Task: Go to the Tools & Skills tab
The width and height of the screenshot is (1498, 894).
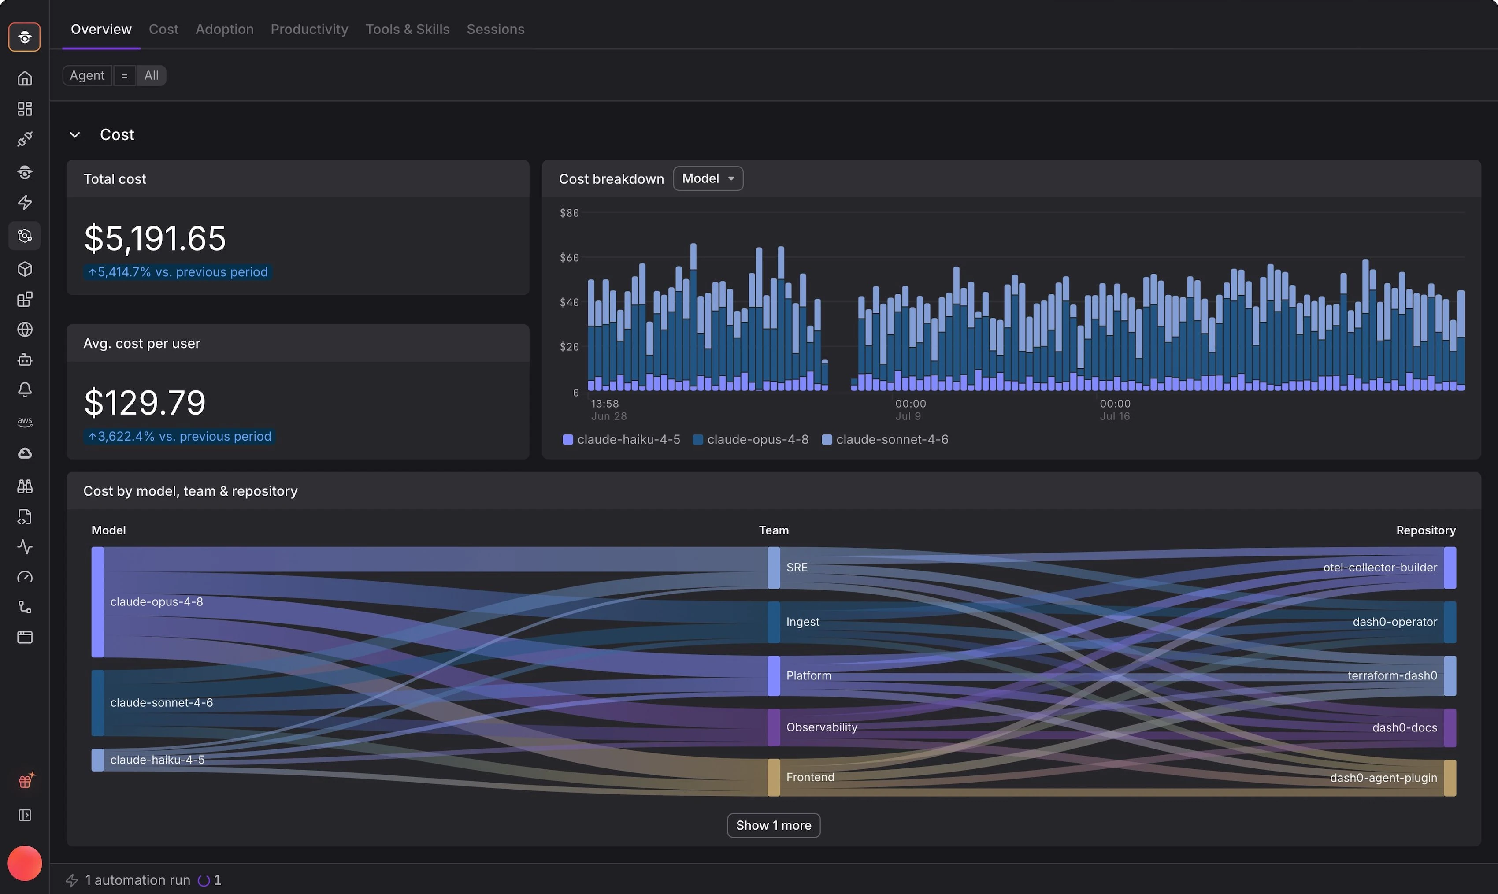Action: coord(407,29)
